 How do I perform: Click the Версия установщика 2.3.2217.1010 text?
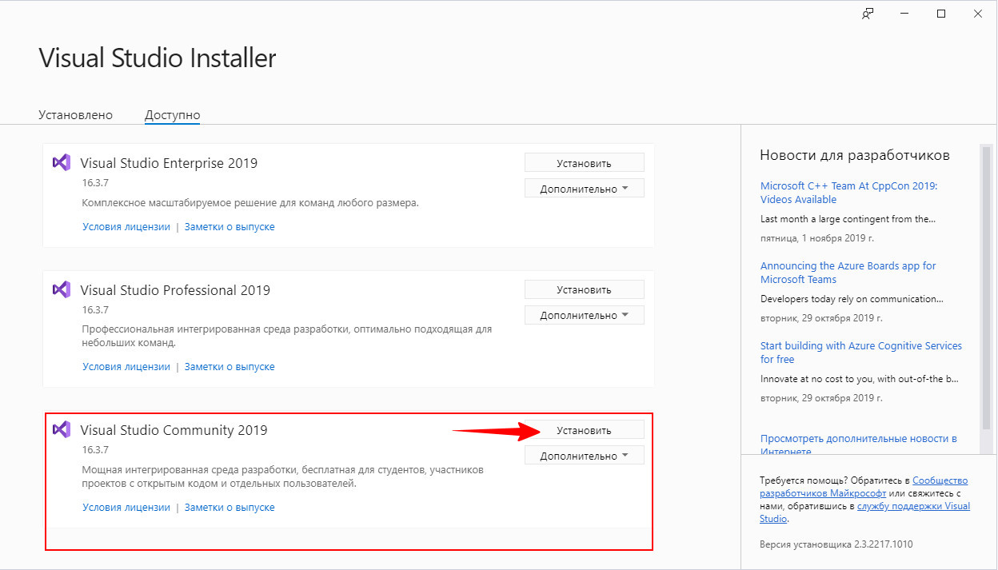[836, 544]
